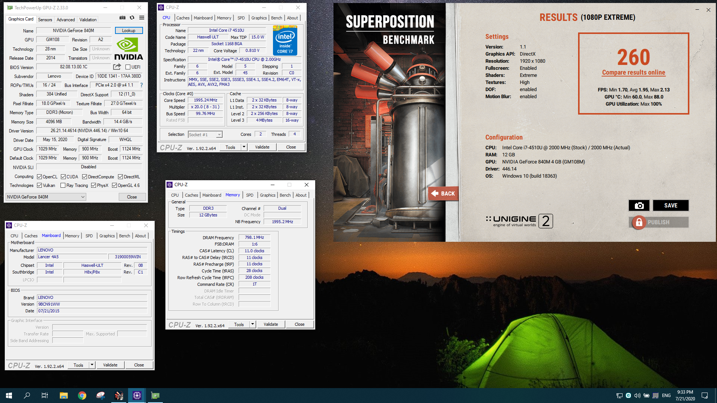Toggle the DirectML checkbox

[x=120, y=177]
